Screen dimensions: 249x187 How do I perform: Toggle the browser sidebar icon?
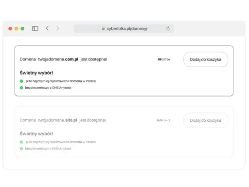click(x=35, y=29)
